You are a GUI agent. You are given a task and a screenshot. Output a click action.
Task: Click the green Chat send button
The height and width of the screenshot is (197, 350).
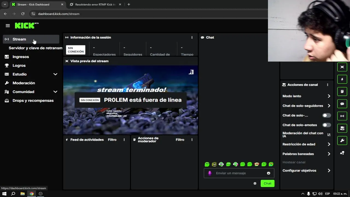click(x=267, y=183)
